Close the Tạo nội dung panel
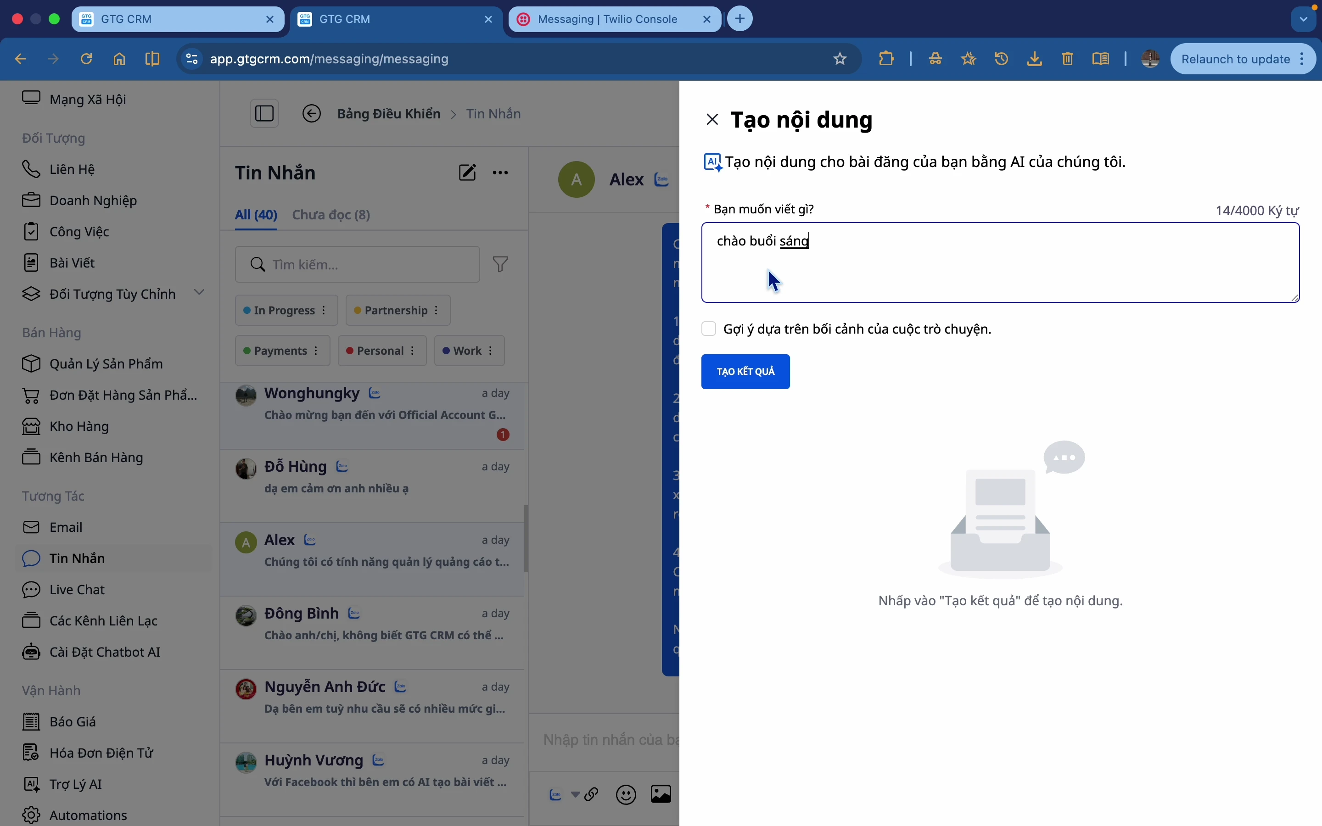The height and width of the screenshot is (826, 1322). pyautogui.click(x=712, y=120)
